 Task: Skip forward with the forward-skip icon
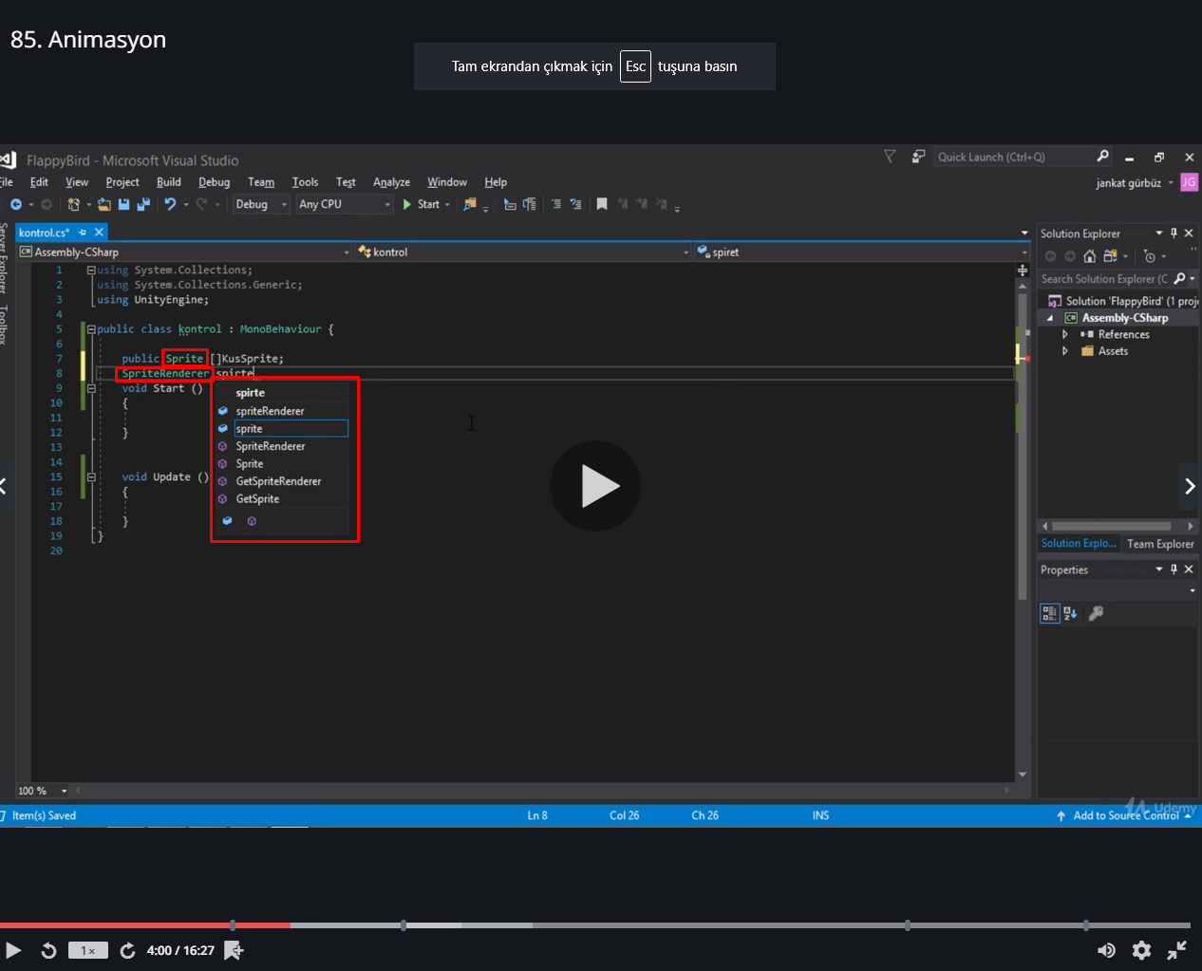coord(127,950)
